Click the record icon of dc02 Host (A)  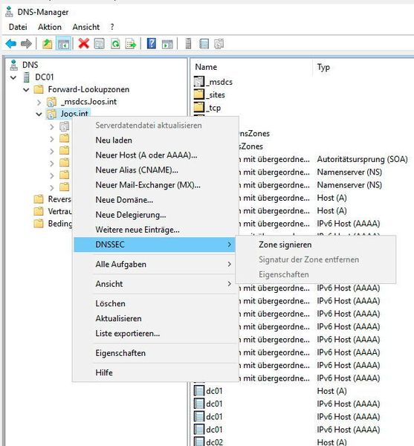click(199, 442)
